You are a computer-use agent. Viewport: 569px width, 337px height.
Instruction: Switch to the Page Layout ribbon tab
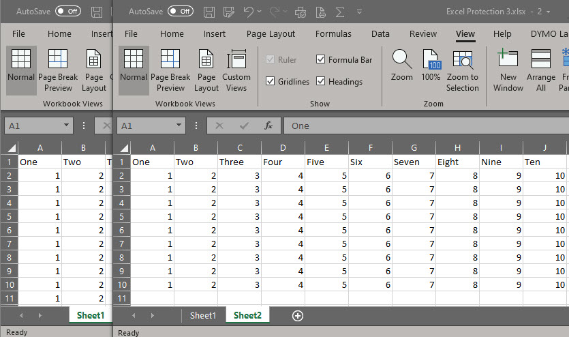pyautogui.click(x=271, y=34)
